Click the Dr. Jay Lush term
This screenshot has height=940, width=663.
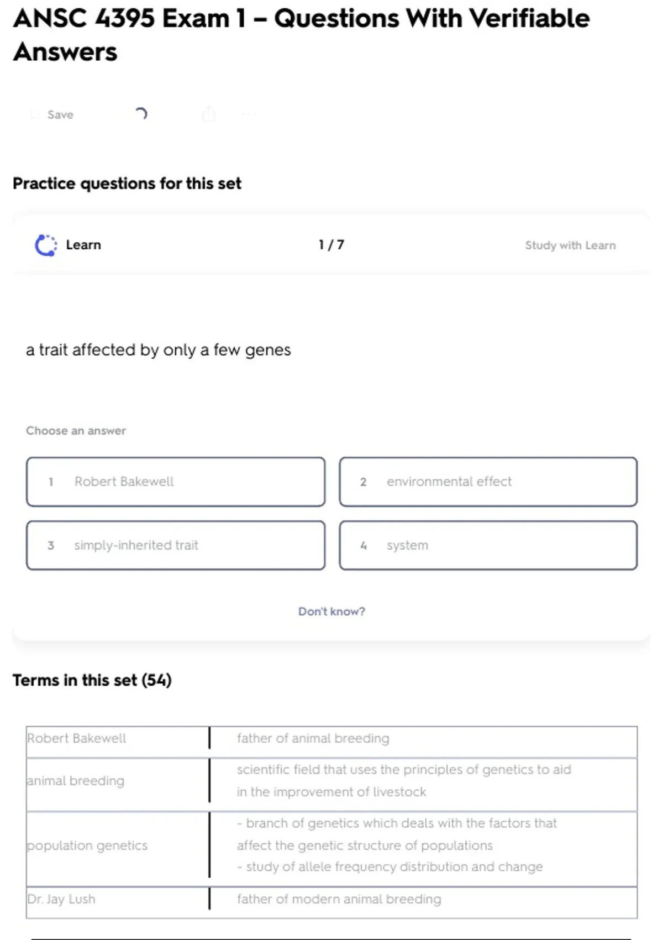61,899
